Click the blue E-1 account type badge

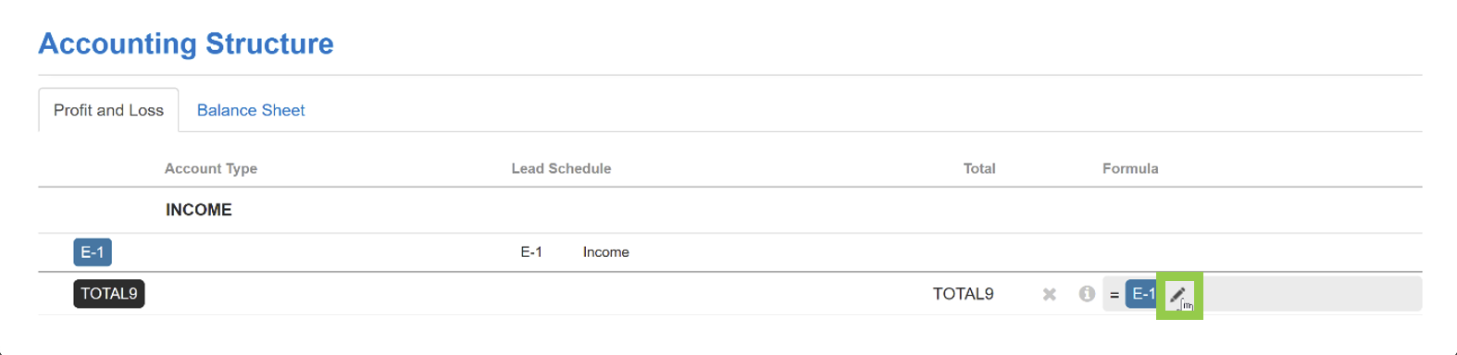[x=93, y=251]
